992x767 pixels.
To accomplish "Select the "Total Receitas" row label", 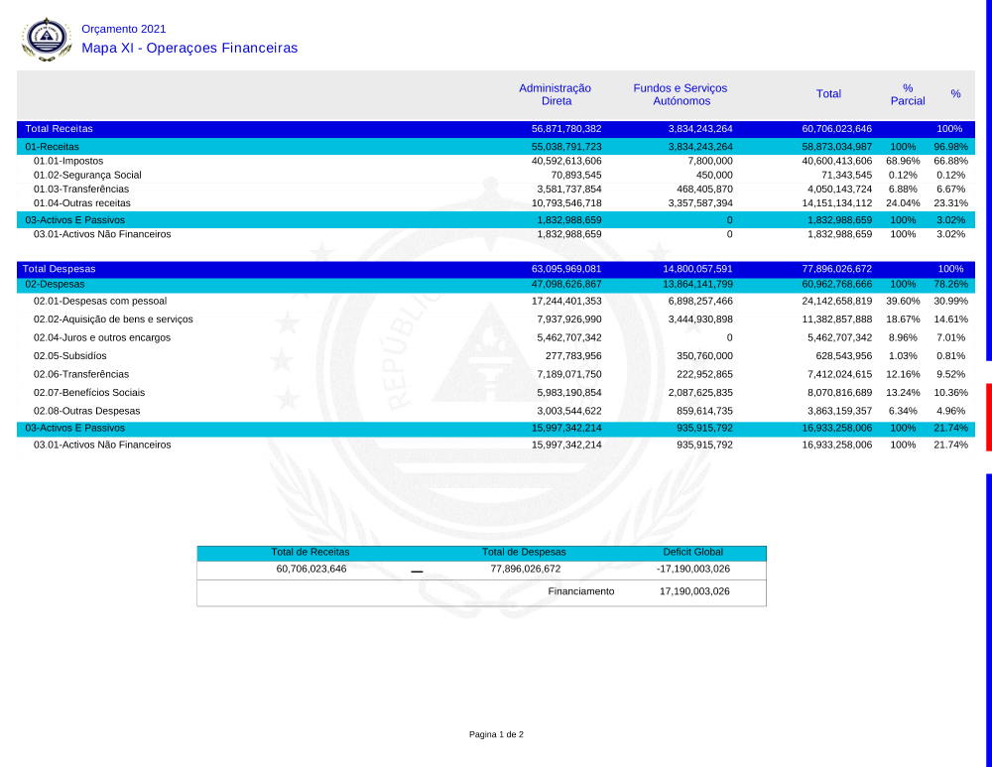I will click(x=59, y=129).
